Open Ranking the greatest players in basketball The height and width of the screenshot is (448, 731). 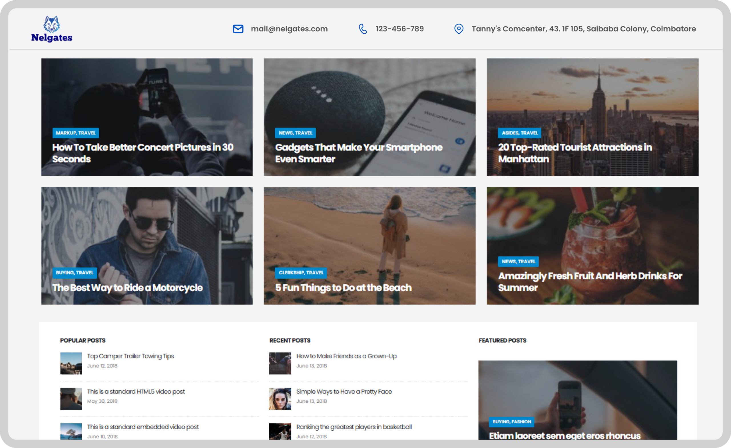pyautogui.click(x=354, y=427)
